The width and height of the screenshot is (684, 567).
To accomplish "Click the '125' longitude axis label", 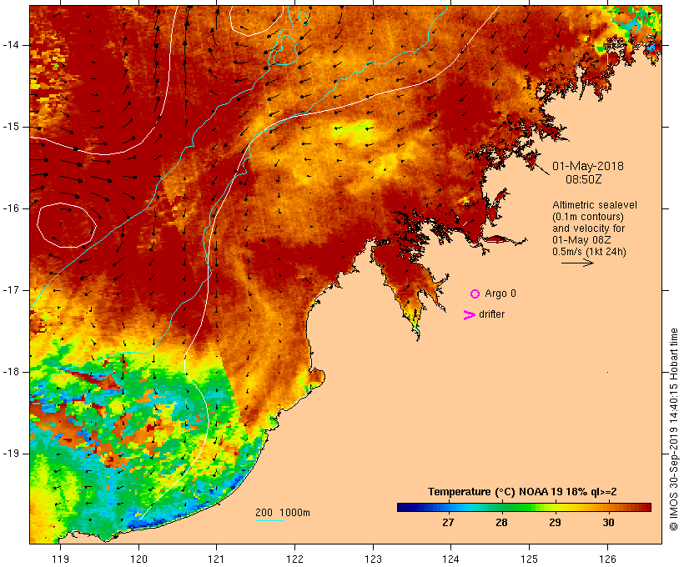I will (x=530, y=559).
